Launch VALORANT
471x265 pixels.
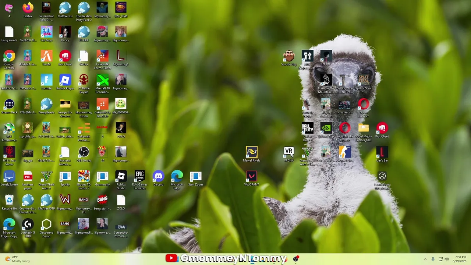[x=252, y=178]
